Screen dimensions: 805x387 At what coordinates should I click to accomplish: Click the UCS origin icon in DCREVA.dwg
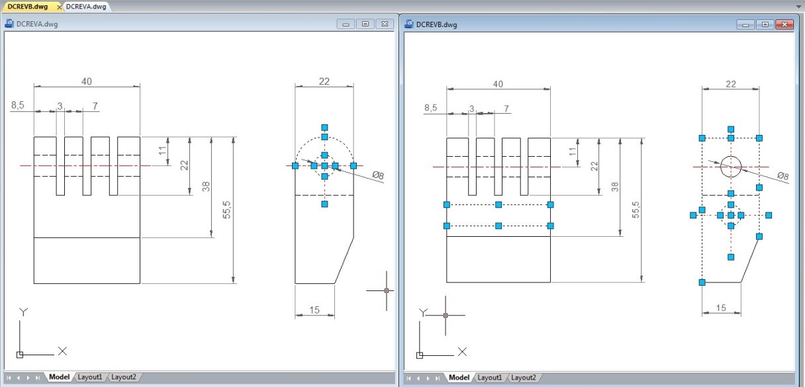pos(20,355)
